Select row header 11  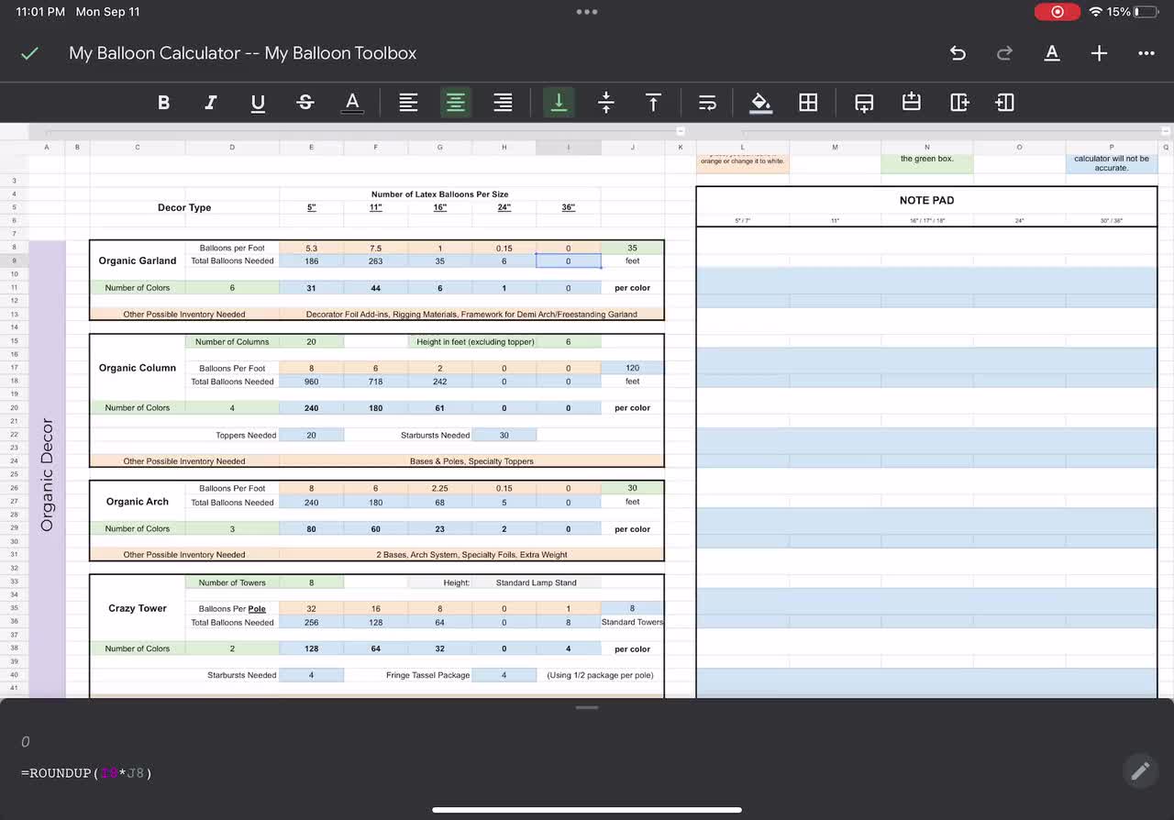[15, 288]
